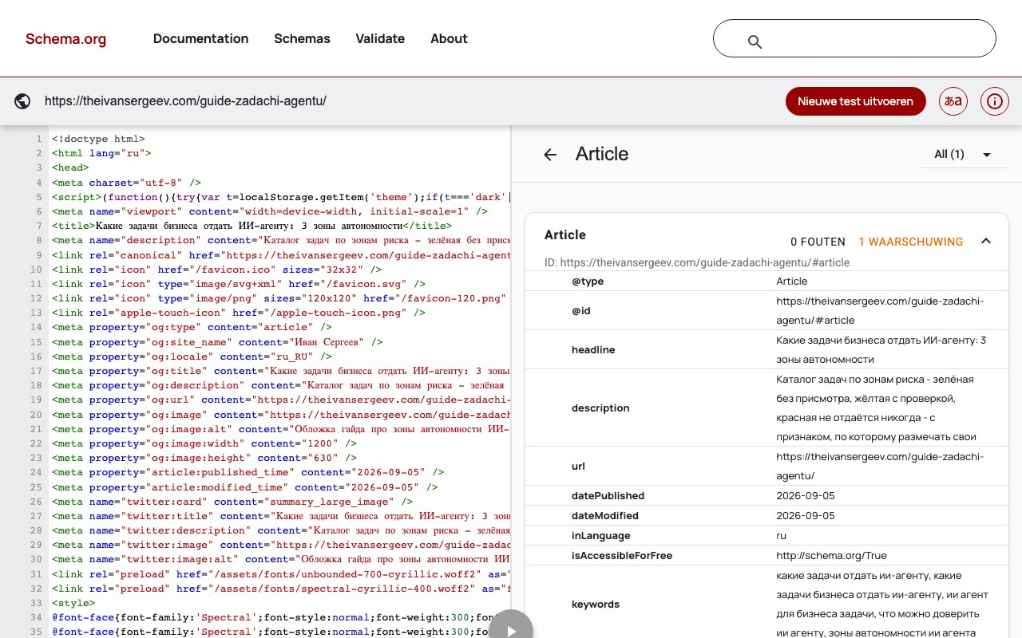
Task: Select datePublished value 2026-09-05
Action: (x=806, y=495)
